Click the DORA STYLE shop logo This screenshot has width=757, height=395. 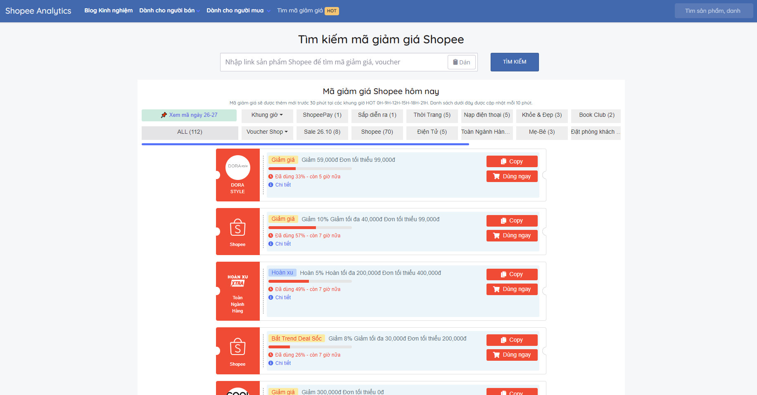click(238, 168)
